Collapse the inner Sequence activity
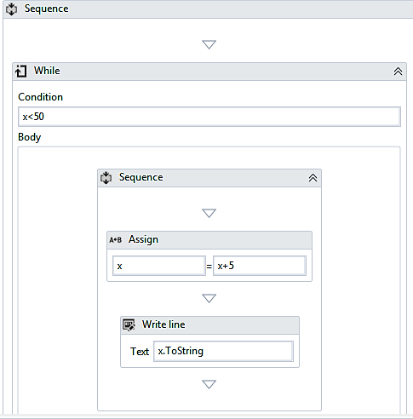 [x=313, y=178]
